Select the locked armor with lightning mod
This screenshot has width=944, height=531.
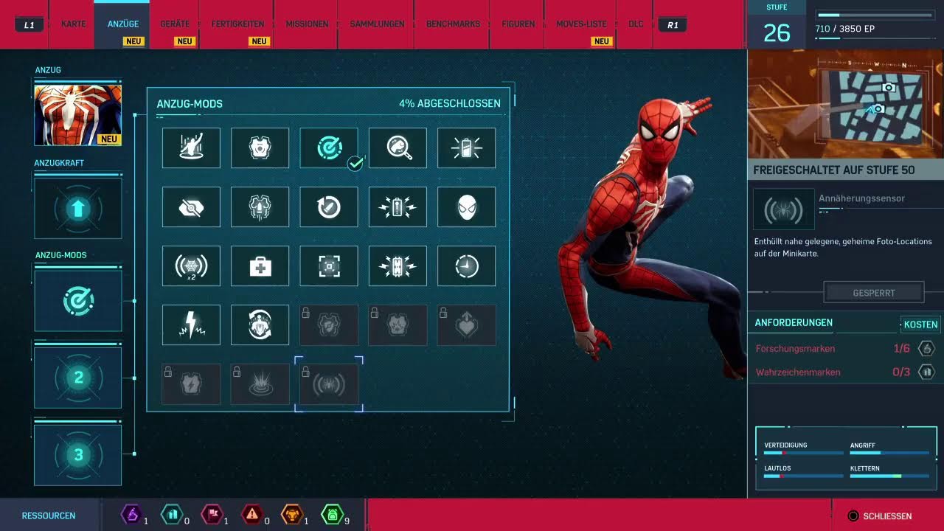pos(191,383)
